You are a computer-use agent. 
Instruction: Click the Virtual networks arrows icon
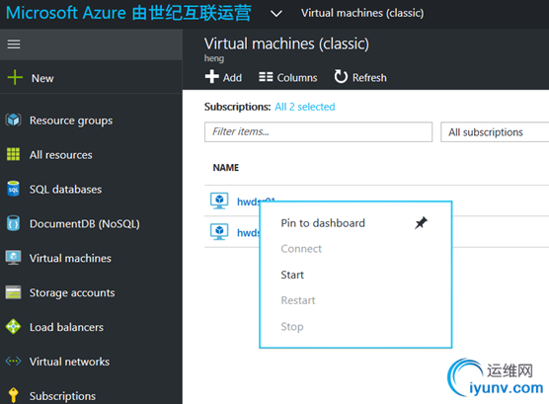point(13,361)
